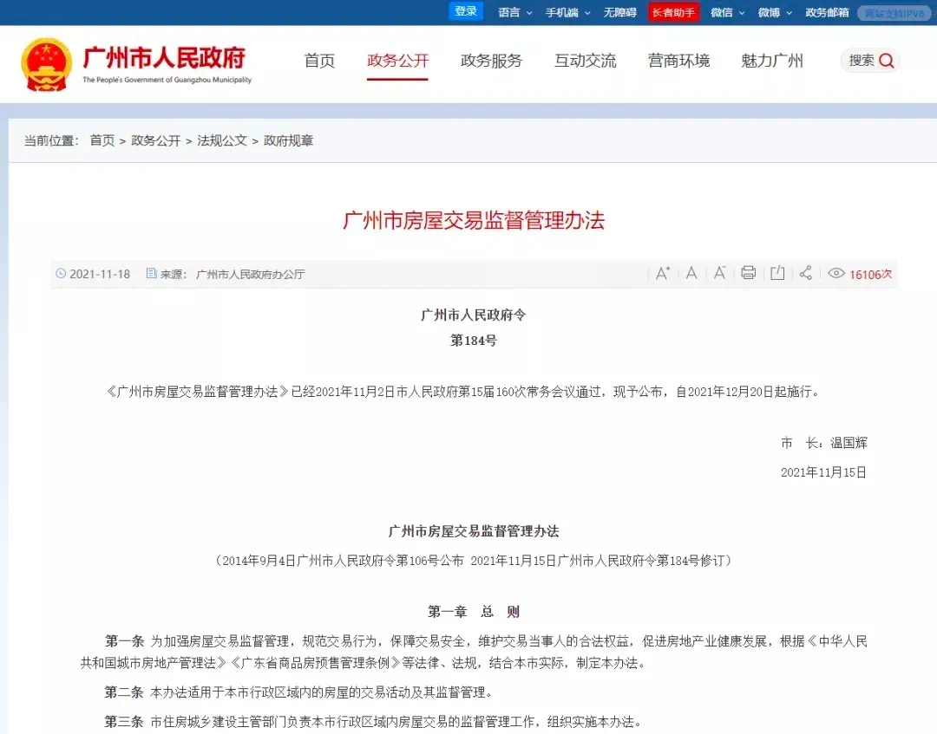This screenshot has width=937, height=734.
Task: Click the red 长者助手 button
Action: click(x=673, y=12)
